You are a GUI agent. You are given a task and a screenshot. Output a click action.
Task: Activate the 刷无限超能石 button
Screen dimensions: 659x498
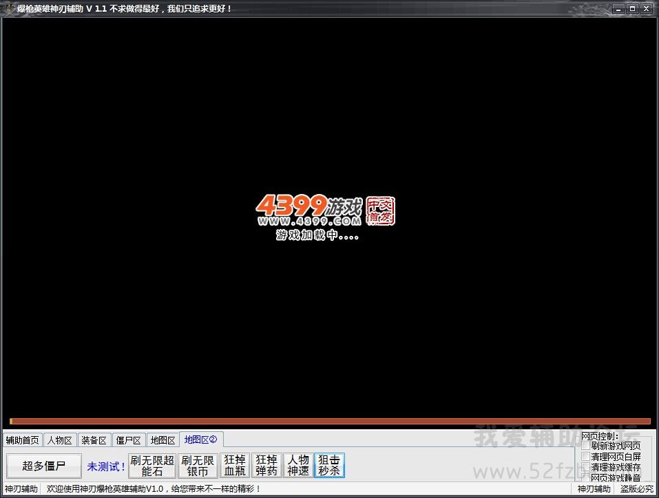[x=152, y=466]
